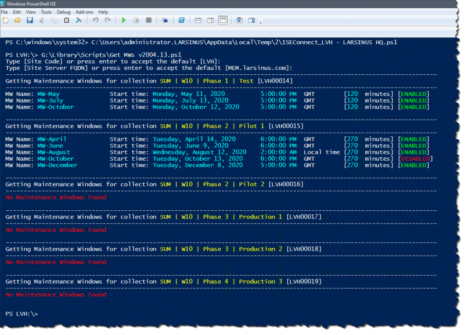Show script pane on top icon

pyautogui.click(x=198, y=20)
